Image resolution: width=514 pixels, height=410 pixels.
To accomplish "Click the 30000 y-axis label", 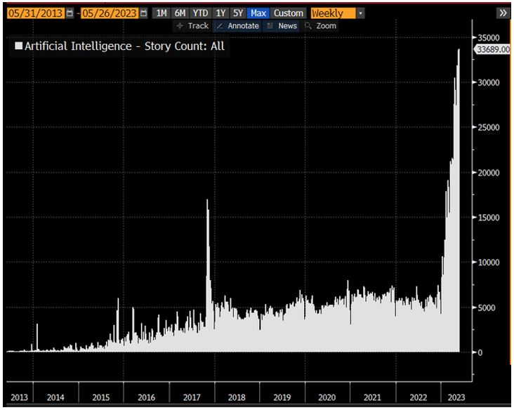I will click(489, 83).
